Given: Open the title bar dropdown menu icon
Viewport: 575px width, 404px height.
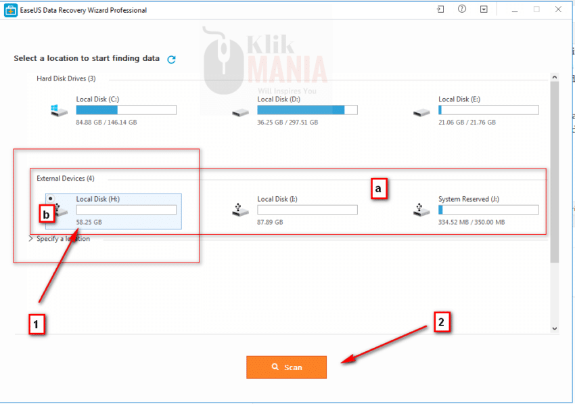Looking at the screenshot, I should [484, 9].
